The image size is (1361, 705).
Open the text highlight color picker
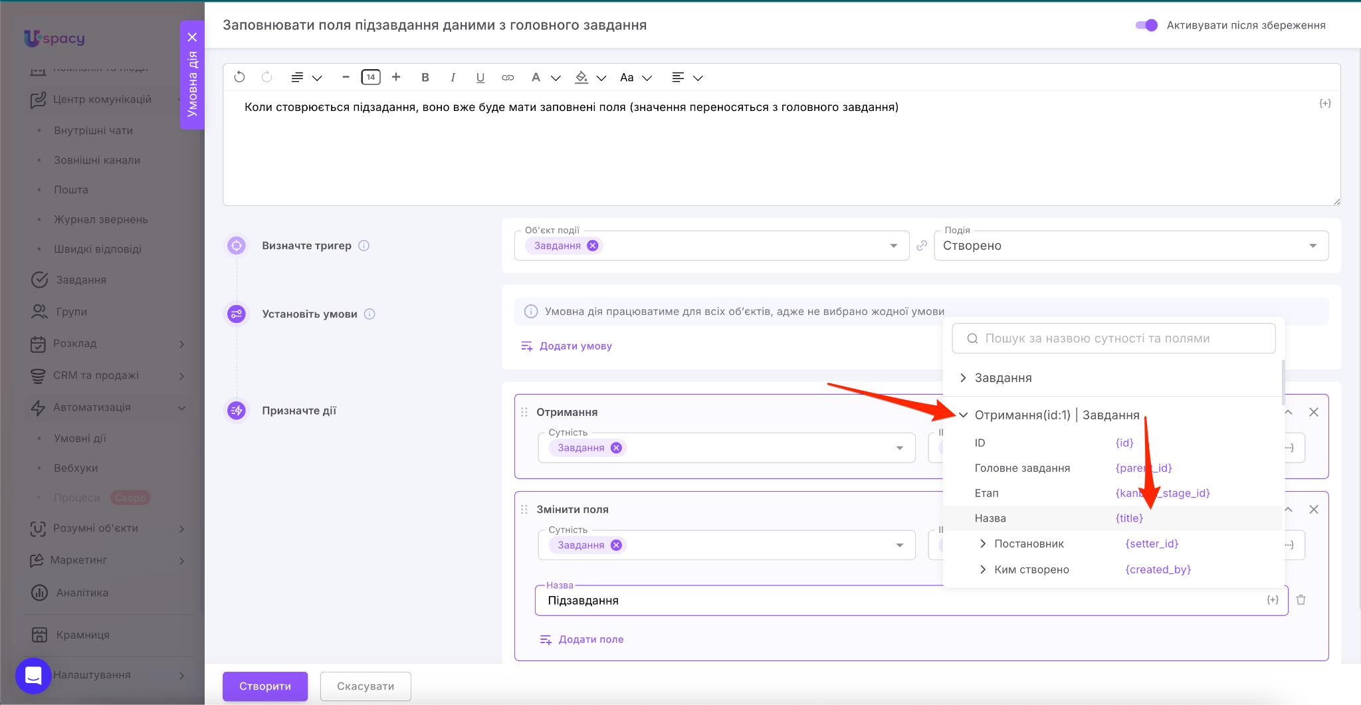tap(581, 77)
